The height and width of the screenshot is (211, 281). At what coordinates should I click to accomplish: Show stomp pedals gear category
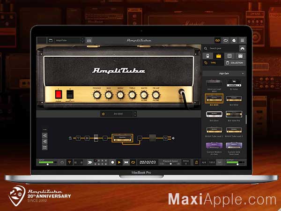pyautogui.click(x=208, y=56)
